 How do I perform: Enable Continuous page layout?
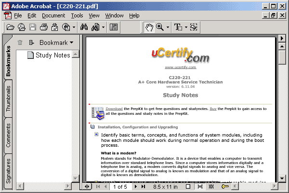click(x=200, y=187)
